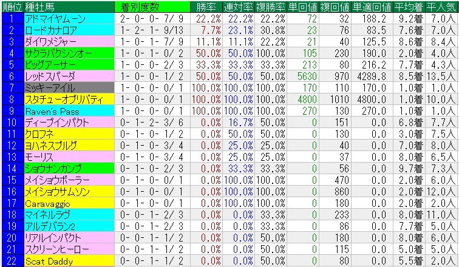Click record 0- 1- 2- 3/ 6
The image size is (459, 267).
152,123
